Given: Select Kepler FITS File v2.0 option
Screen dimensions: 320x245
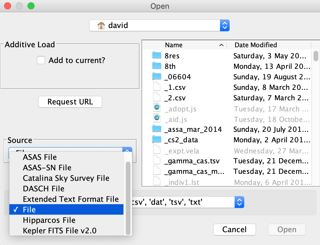Looking at the screenshot, I should 60,231.
